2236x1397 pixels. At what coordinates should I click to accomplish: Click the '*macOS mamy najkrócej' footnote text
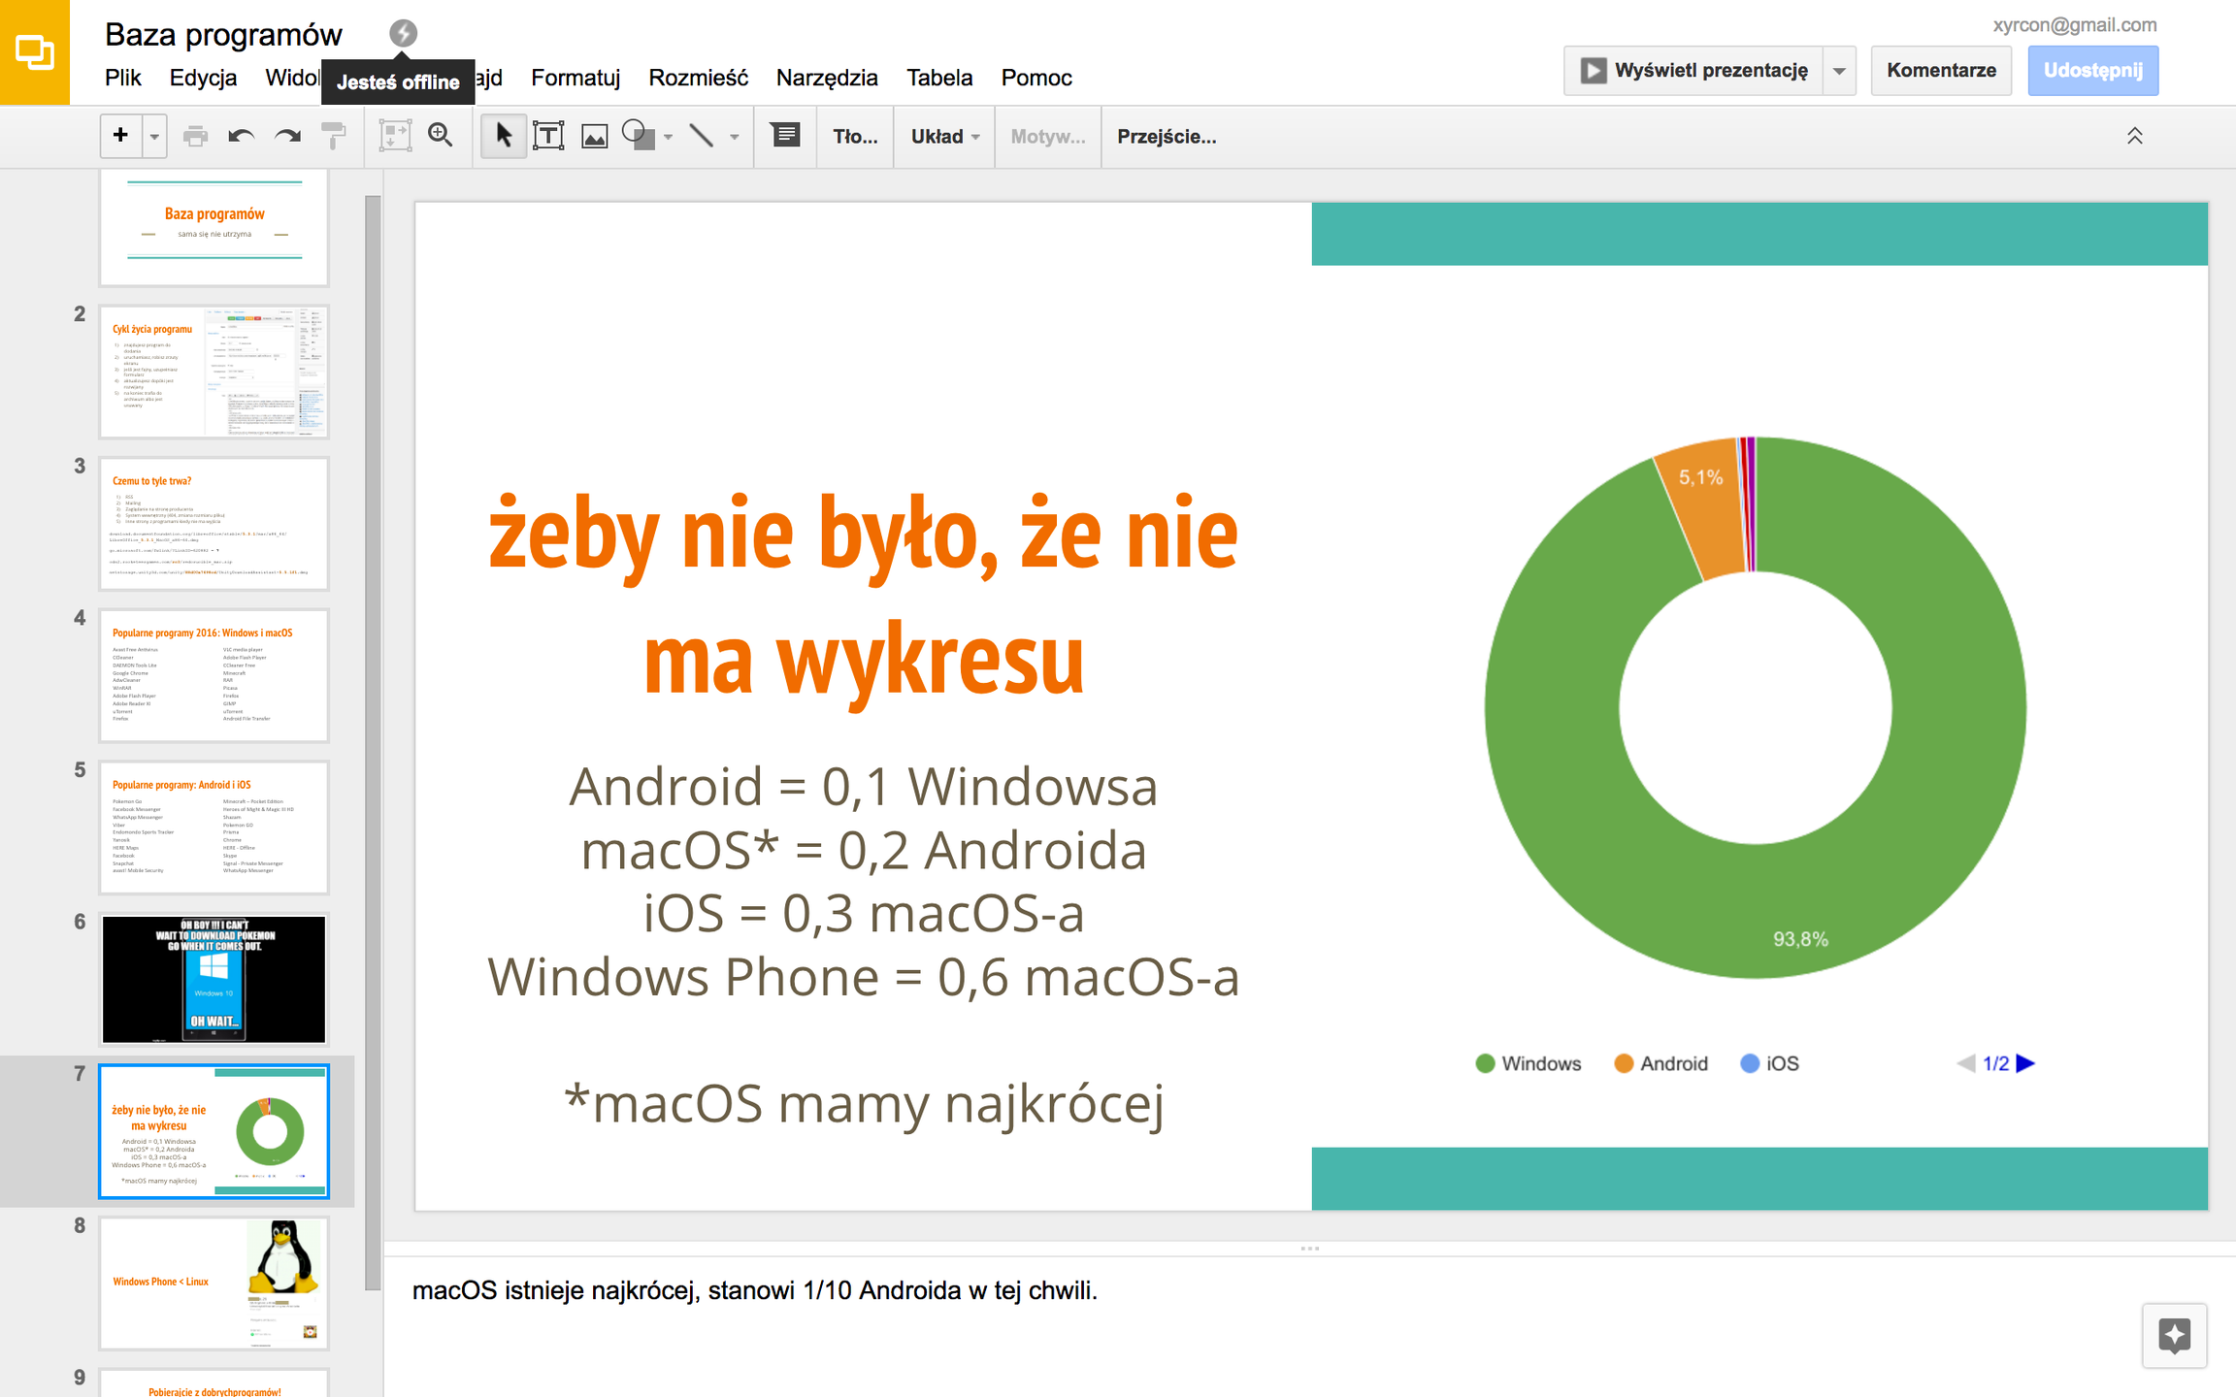[864, 1104]
